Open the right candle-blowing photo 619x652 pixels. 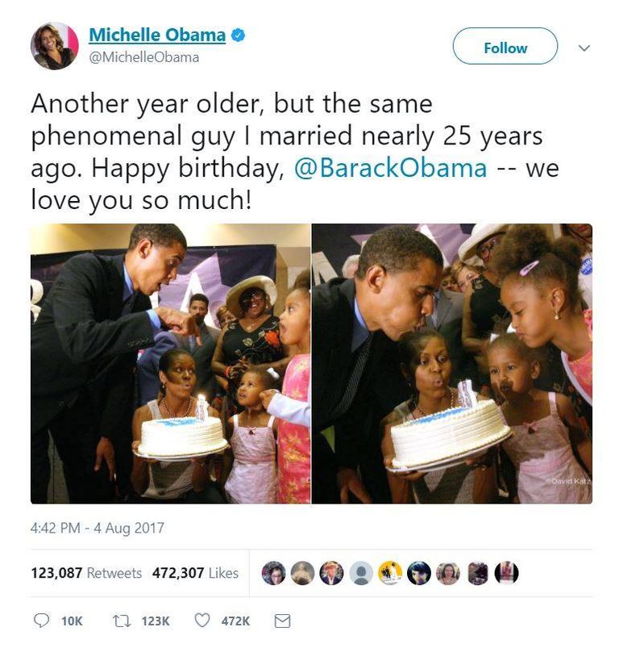[452, 364]
